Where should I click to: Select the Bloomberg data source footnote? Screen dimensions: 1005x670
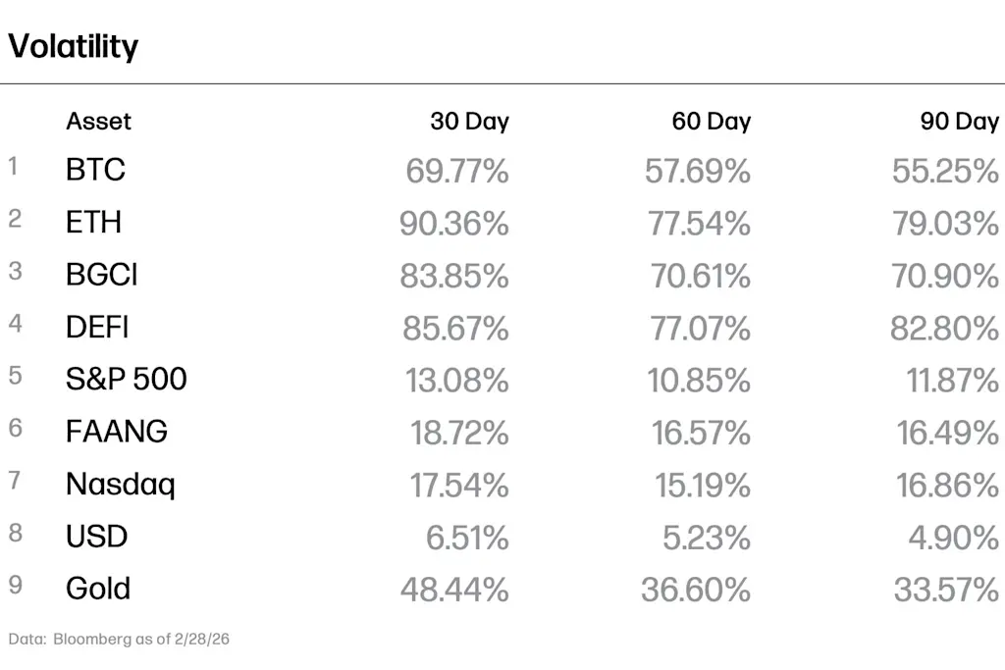119,640
